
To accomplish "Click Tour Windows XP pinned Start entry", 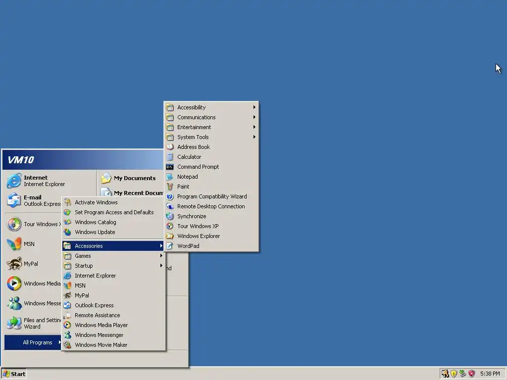I will pyautogui.click(x=34, y=224).
